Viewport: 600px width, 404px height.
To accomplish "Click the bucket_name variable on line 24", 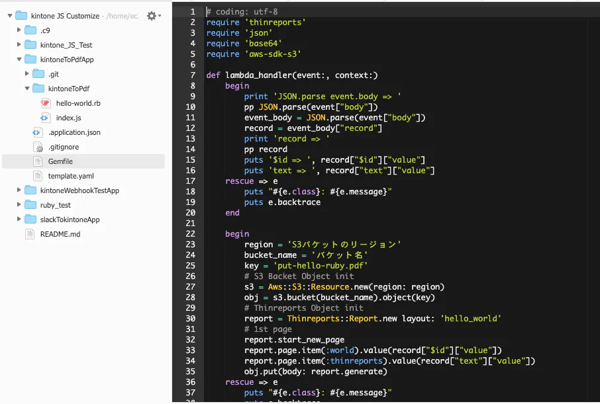I will tap(271, 255).
